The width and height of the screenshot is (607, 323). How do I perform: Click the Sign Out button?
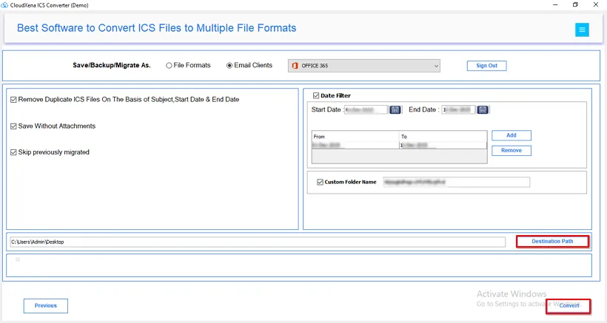(x=486, y=66)
